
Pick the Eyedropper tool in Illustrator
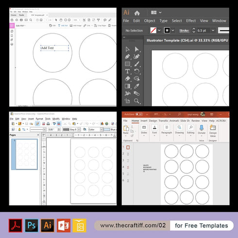tap(136, 86)
